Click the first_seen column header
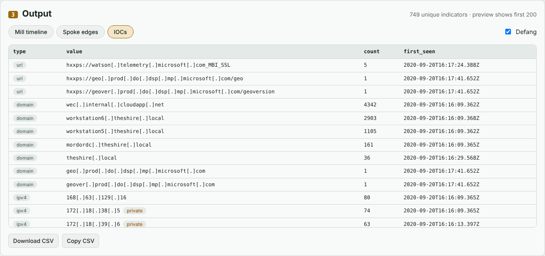Viewport: 545px width, 256px height. click(419, 51)
